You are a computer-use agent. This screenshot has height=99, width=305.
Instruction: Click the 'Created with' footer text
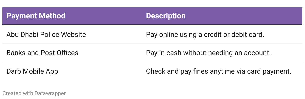(x=18, y=93)
